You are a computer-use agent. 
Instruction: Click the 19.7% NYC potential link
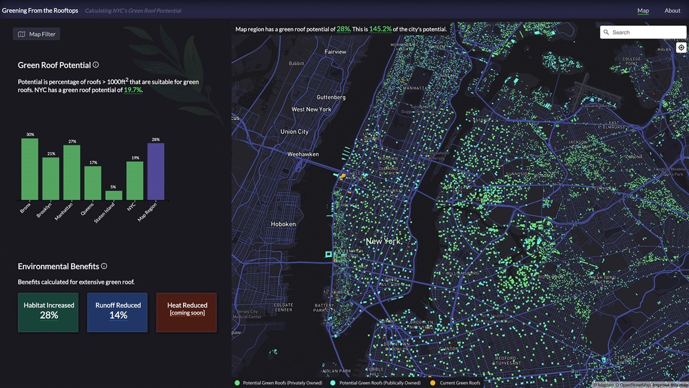(133, 90)
